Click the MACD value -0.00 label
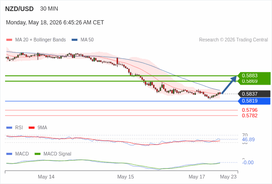272x184 pixels. pyautogui.click(x=248, y=162)
